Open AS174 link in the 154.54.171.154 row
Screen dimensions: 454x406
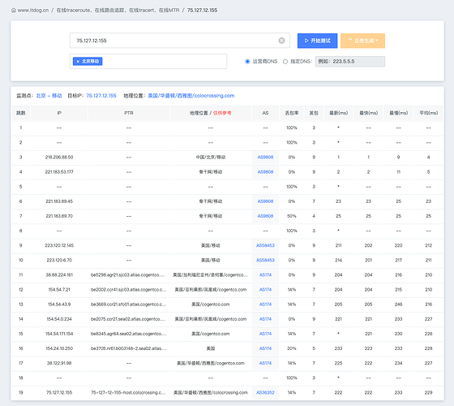(265, 334)
